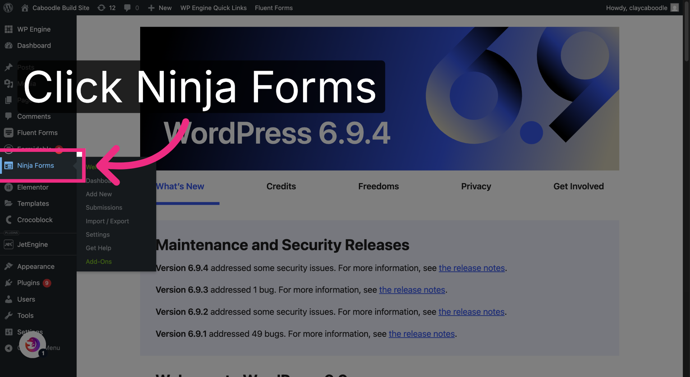
Task: Open WP Engine Quick Links in admin bar
Action: (213, 8)
